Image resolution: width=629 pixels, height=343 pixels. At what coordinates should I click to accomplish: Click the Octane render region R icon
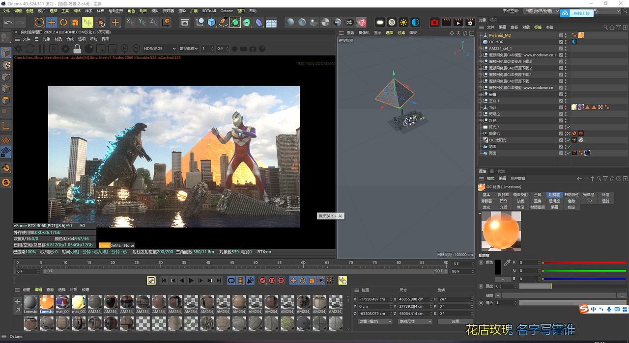[x=54, y=49]
